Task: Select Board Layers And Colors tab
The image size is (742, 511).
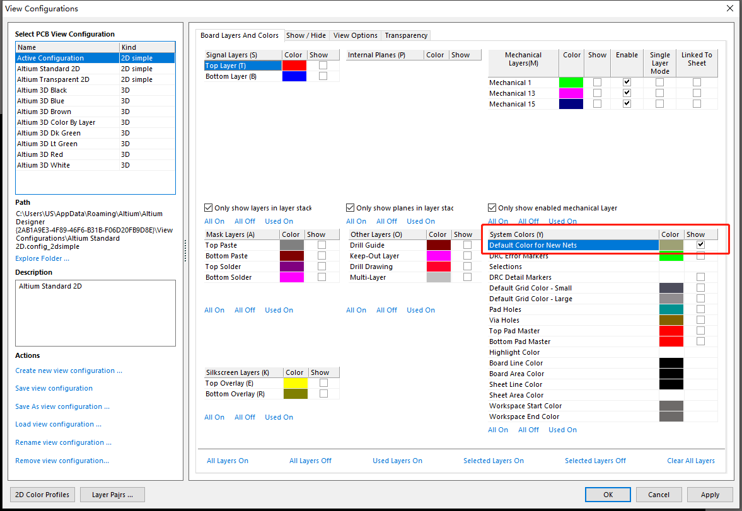Action: (240, 35)
